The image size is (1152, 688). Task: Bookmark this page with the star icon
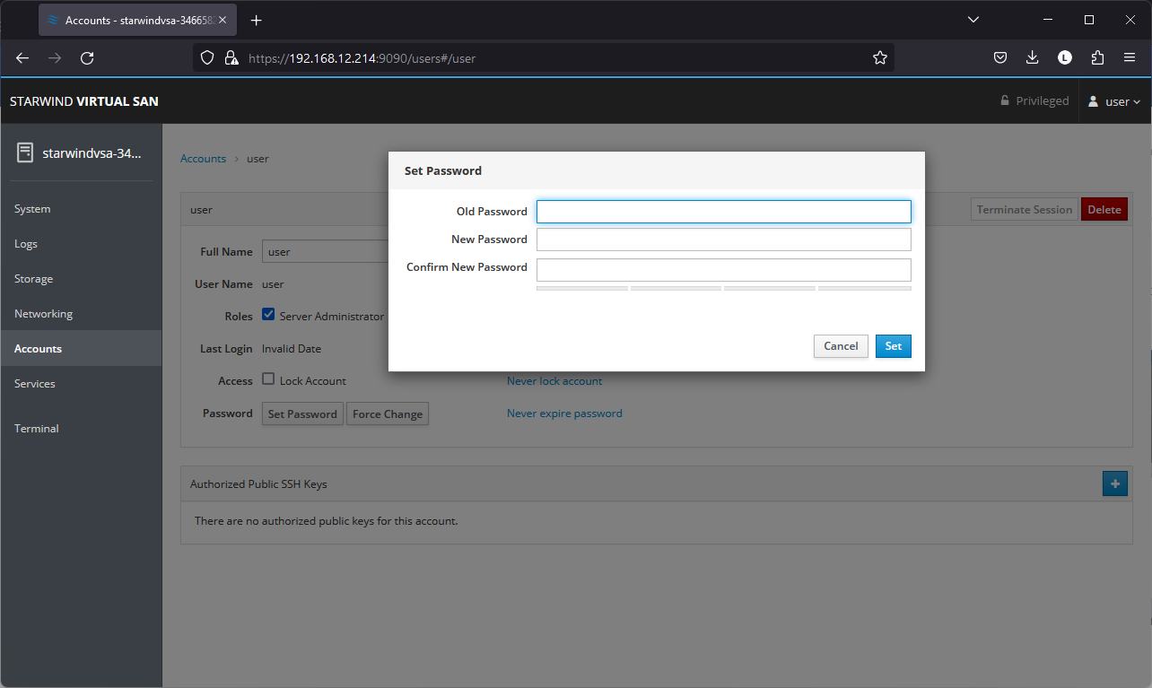(880, 57)
